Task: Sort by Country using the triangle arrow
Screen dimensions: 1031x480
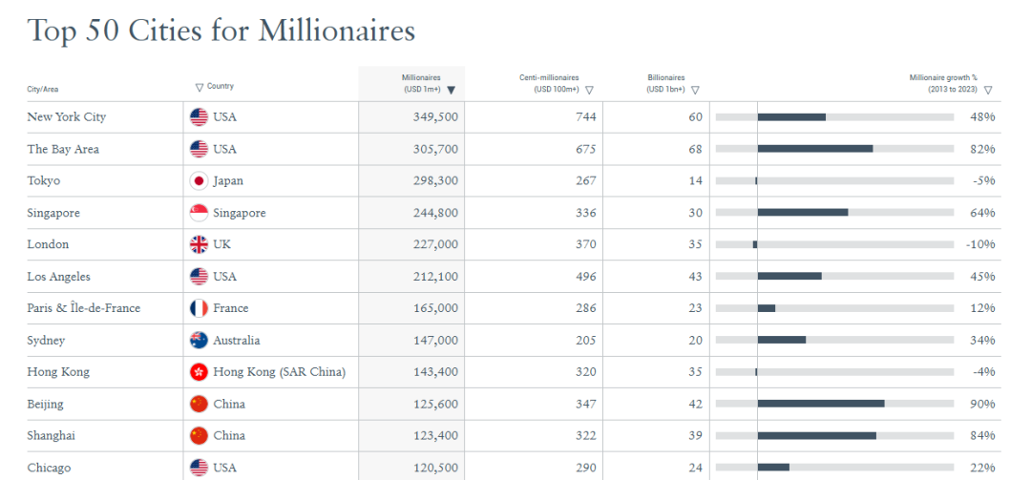Action: click(200, 87)
